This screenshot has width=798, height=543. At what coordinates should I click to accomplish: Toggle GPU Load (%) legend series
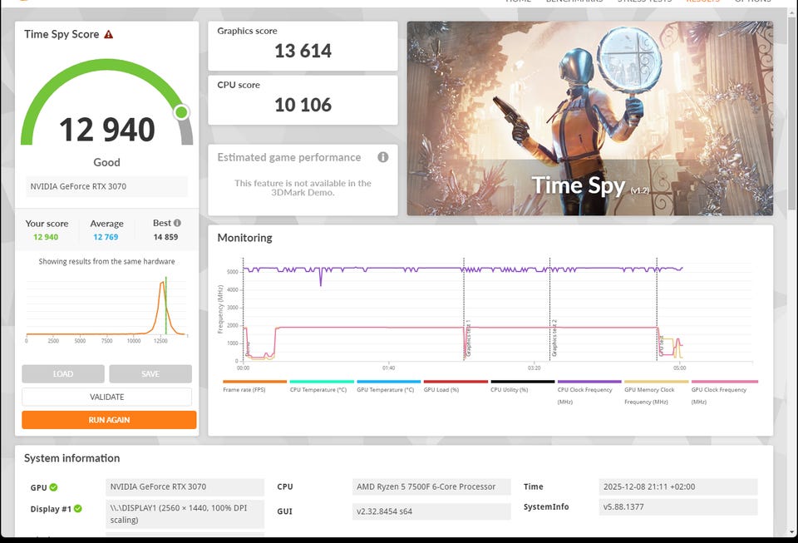[x=456, y=387]
